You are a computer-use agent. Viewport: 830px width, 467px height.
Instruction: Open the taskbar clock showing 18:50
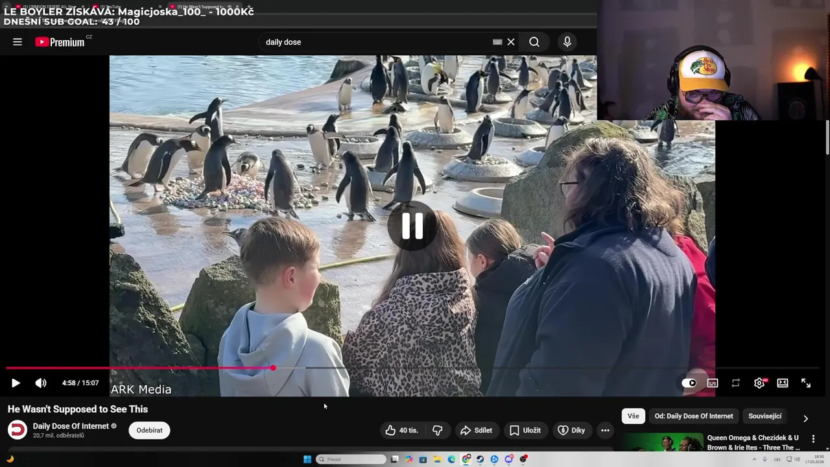coord(814,459)
